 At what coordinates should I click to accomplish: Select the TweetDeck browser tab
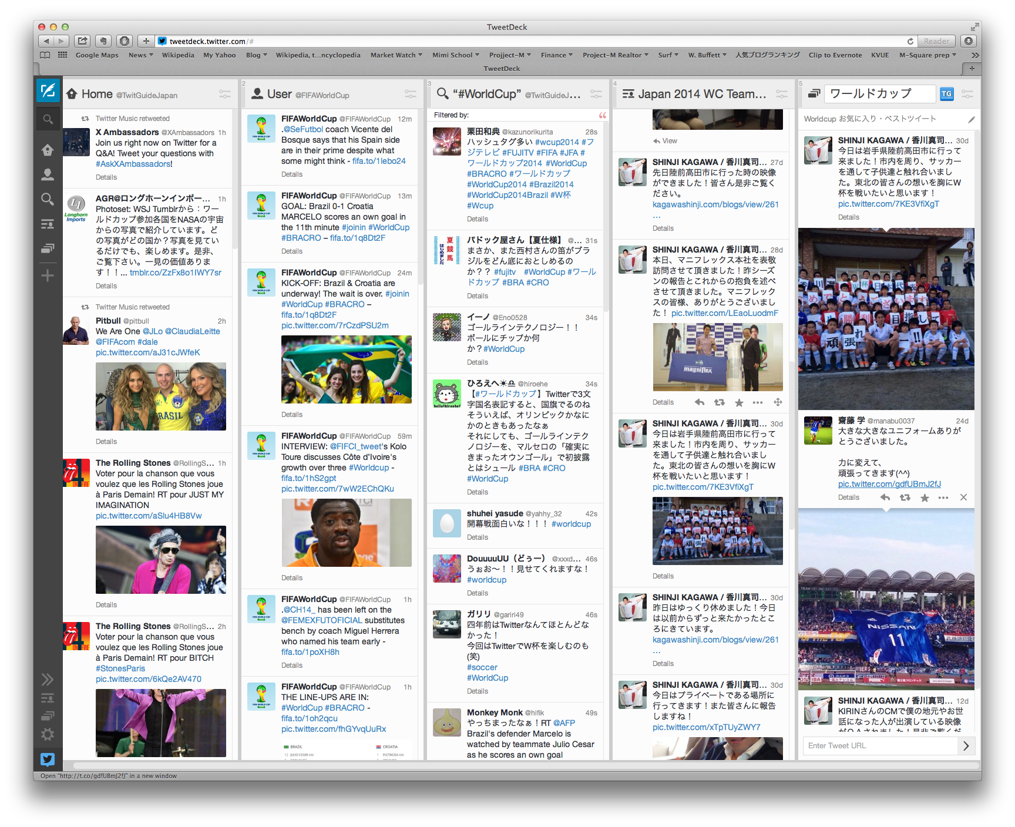point(502,69)
